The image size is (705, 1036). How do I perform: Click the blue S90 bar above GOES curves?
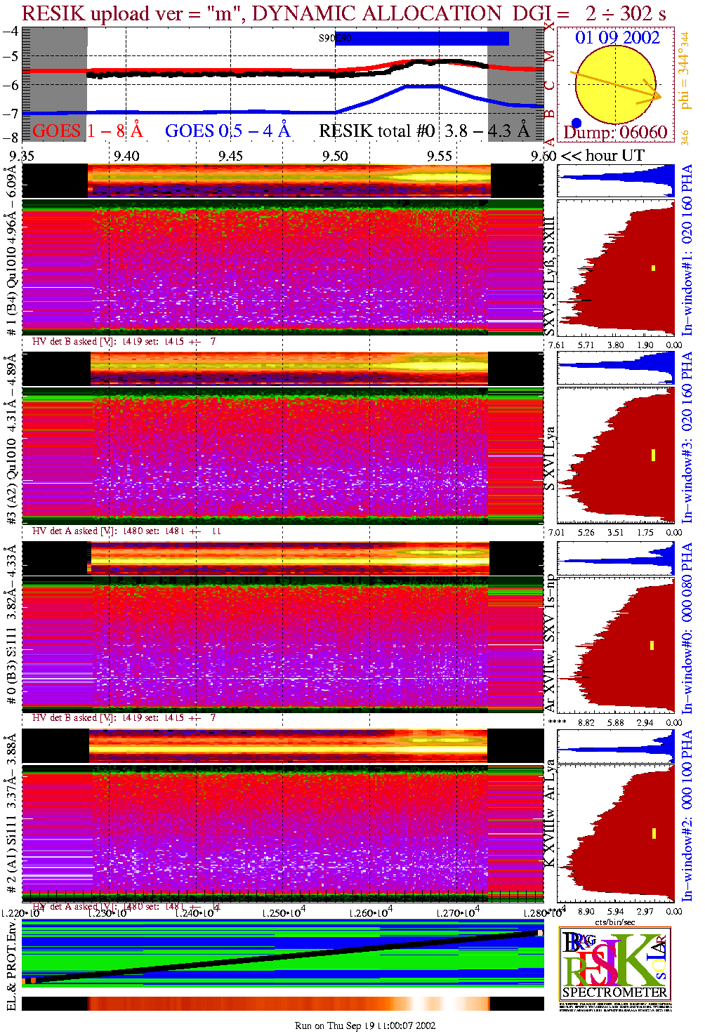pyautogui.click(x=421, y=39)
